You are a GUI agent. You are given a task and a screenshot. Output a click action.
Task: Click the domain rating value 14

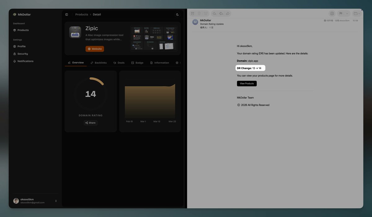click(91, 94)
